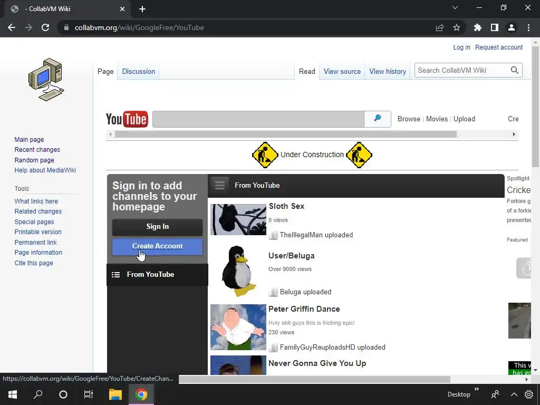
Task: Click the Printable version link
Action: [38, 232]
